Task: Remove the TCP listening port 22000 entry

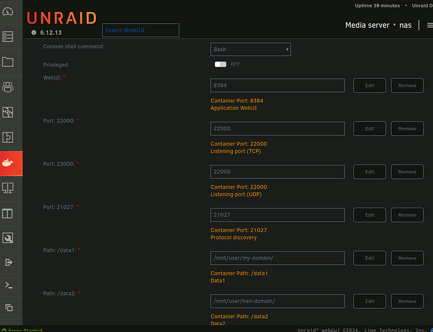Action: pos(407,129)
